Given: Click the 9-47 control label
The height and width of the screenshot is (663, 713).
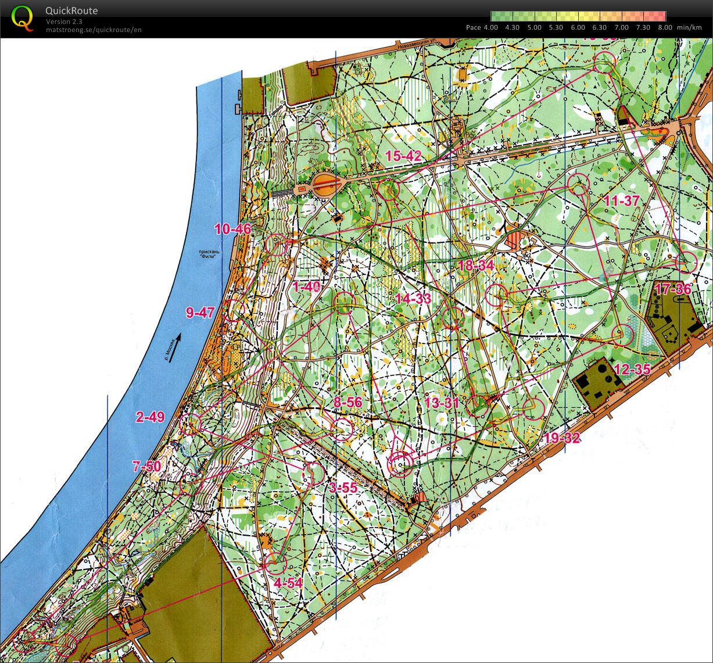Looking at the screenshot, I should tap(200, 313).
